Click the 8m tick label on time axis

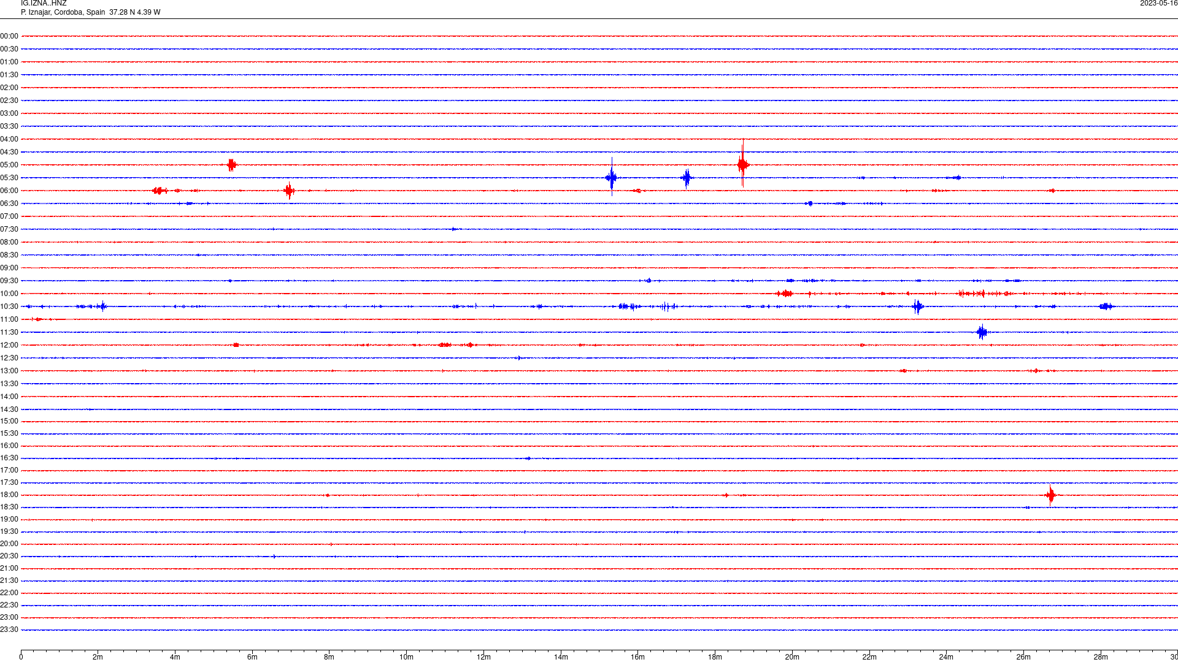click(x=329, y=657)
